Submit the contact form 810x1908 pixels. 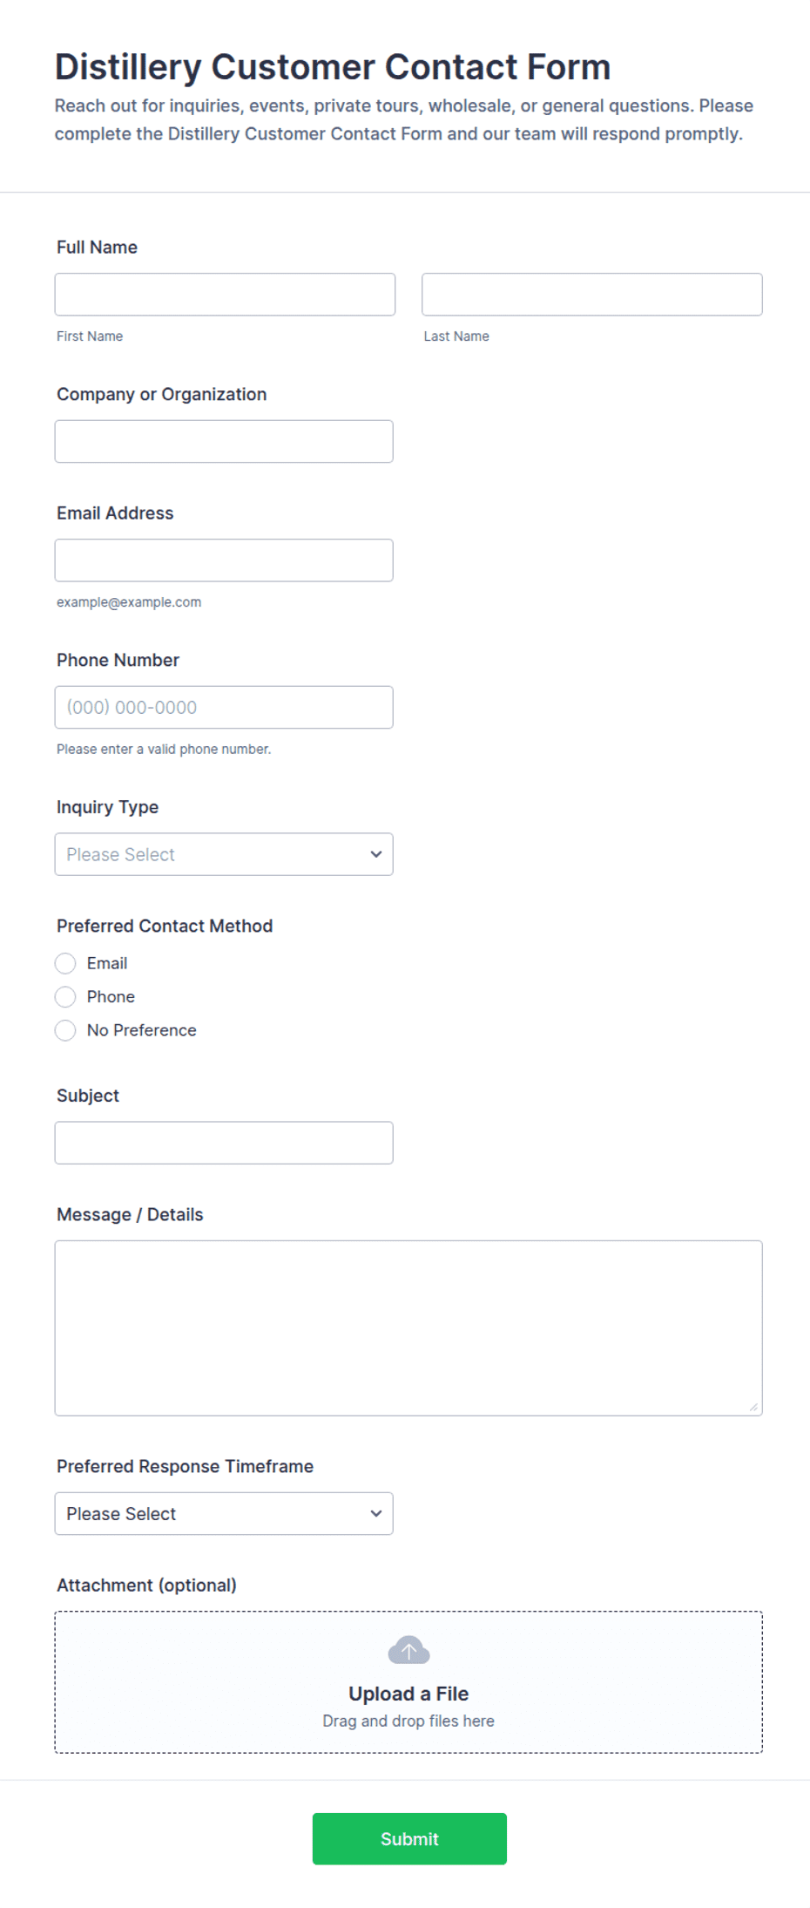point(409,1838)
